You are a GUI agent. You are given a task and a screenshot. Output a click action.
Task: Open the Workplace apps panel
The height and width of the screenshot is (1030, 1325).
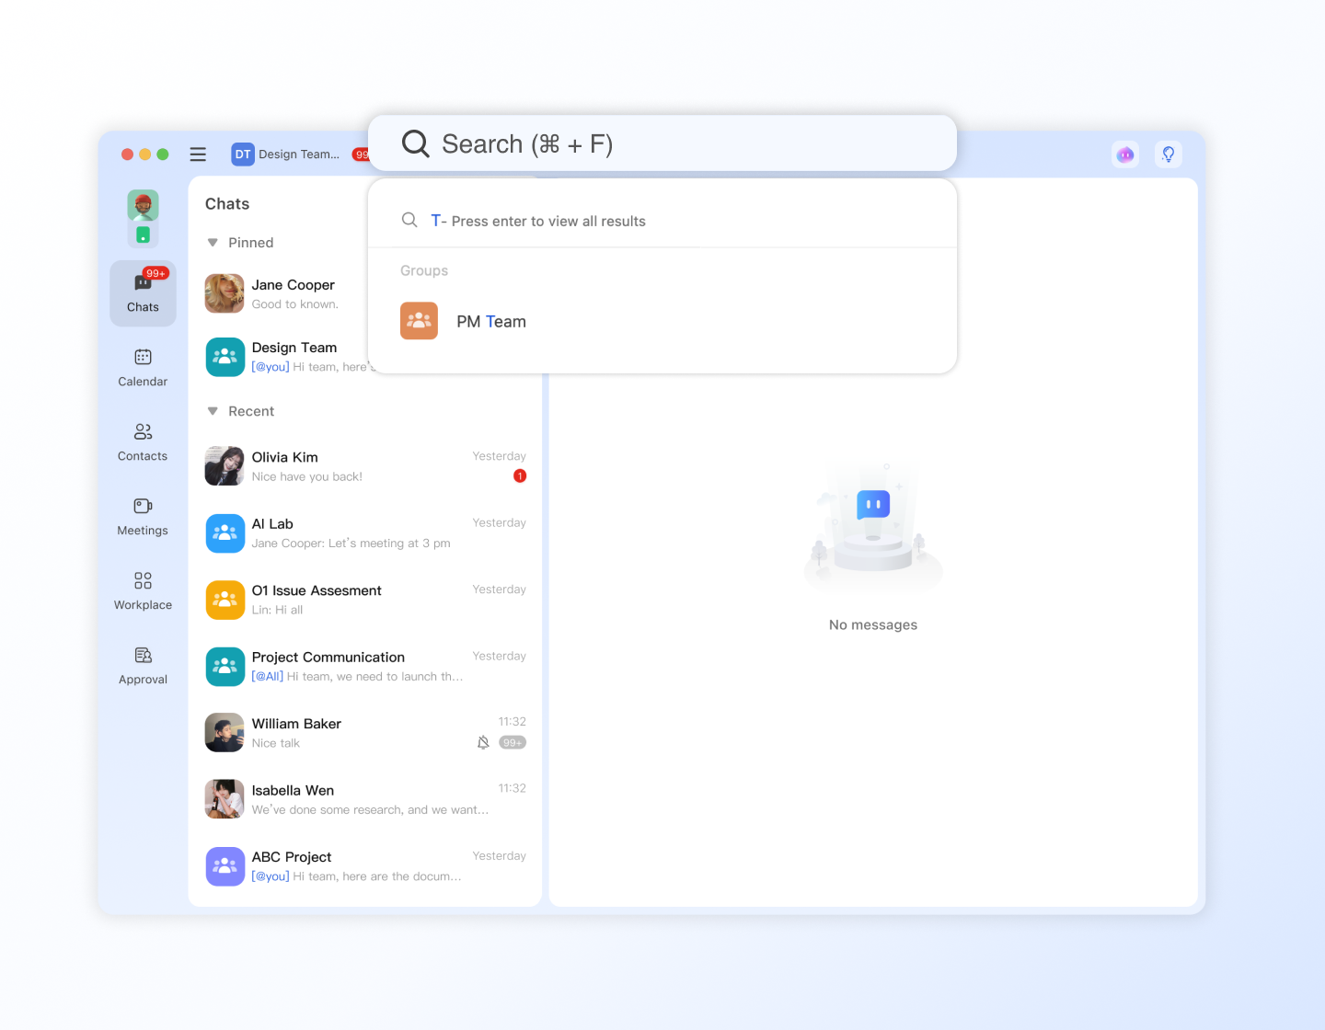[x=143, y=590]
